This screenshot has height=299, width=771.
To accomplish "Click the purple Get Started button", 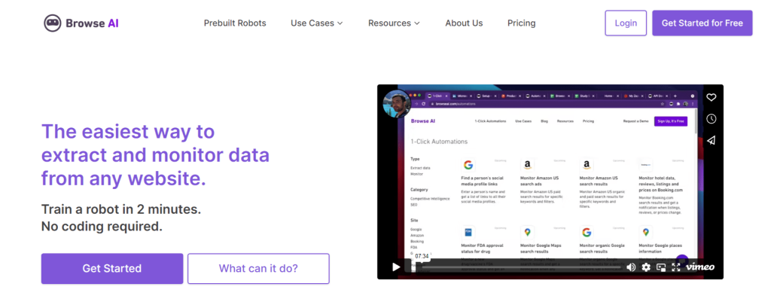I will (112, 269).
